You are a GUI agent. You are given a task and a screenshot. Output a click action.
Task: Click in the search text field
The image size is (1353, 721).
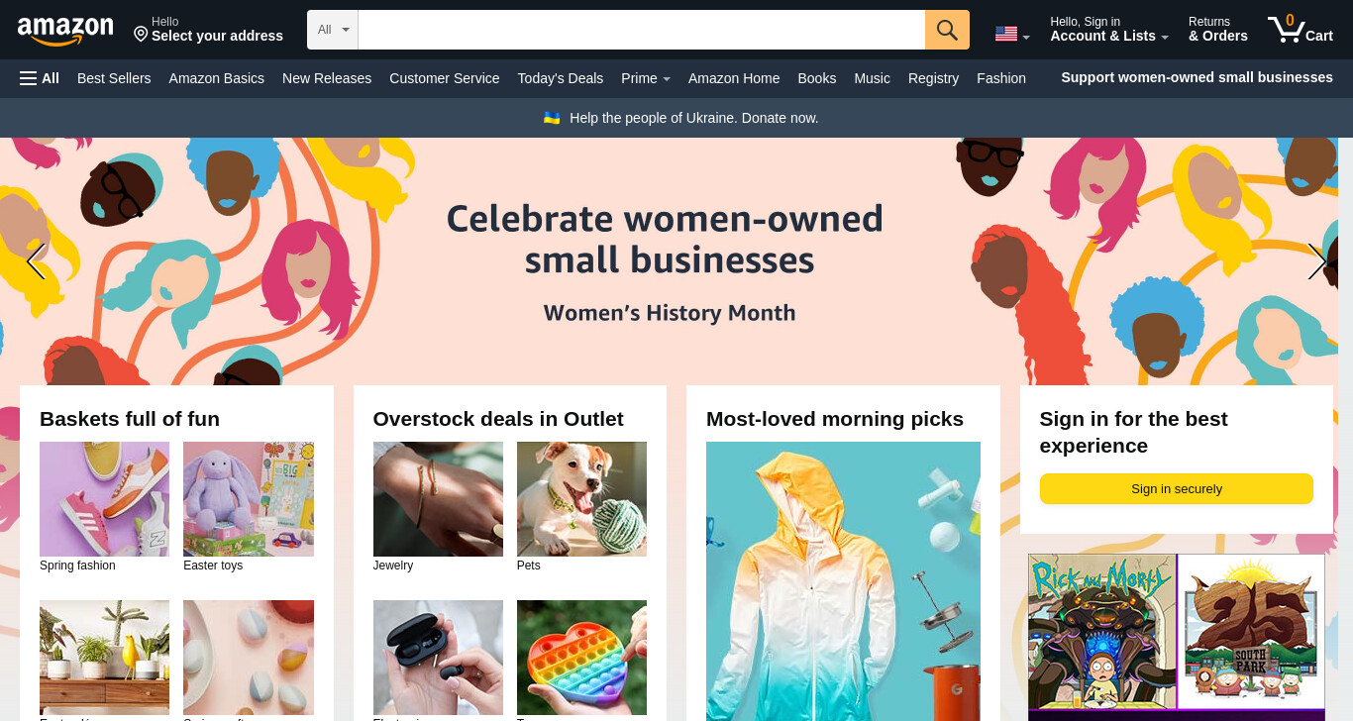(x=641, y=30)
